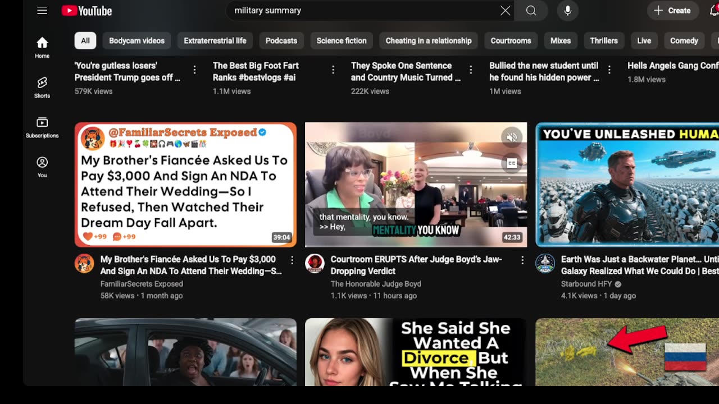This screenshot has height=404, width=719.
Task: Open Shorts in the sidebar
Action: tap(42, 88)
